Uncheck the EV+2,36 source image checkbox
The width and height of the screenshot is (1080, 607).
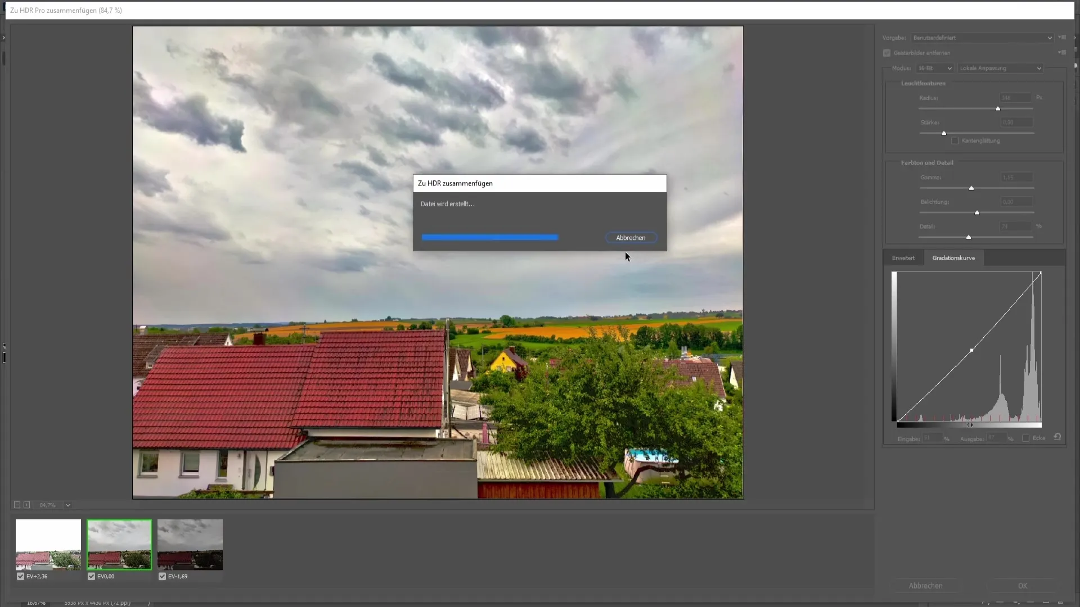tap(21, 576)
